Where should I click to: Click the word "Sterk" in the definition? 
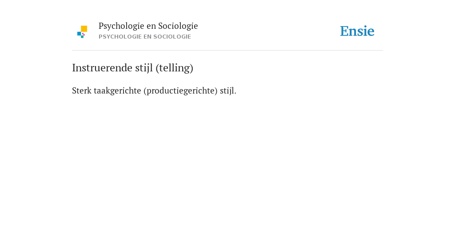tap(82, 91)
